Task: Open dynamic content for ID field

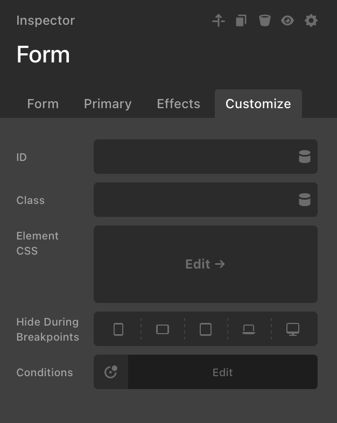Action: (305, 157)
